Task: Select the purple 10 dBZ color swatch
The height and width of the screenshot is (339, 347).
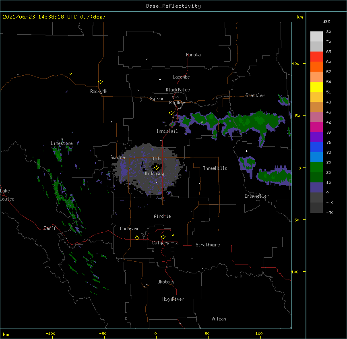Action: tap(316, 188)
